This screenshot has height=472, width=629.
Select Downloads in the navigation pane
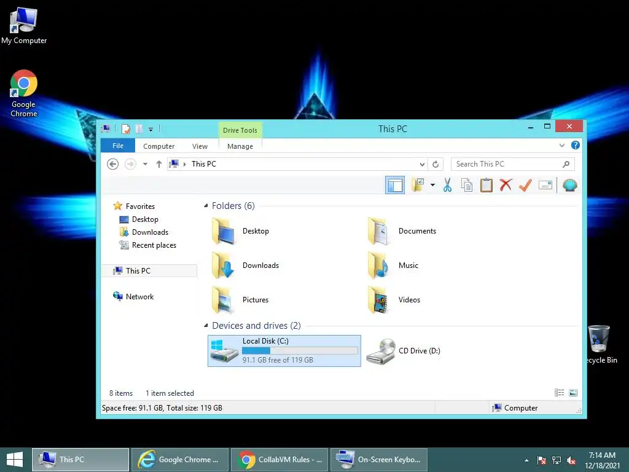pos(150,232)
